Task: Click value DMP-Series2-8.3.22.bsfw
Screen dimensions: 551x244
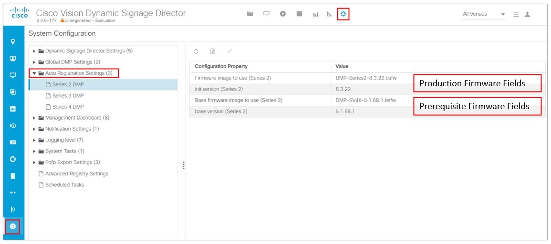Action: [366, 78]
